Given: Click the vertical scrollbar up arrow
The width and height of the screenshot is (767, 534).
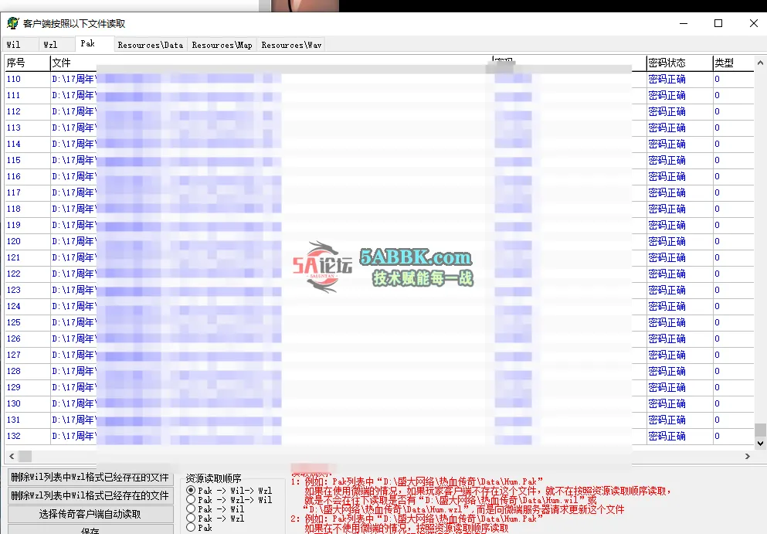Looking at the screenshot, I should click(760, 63).
